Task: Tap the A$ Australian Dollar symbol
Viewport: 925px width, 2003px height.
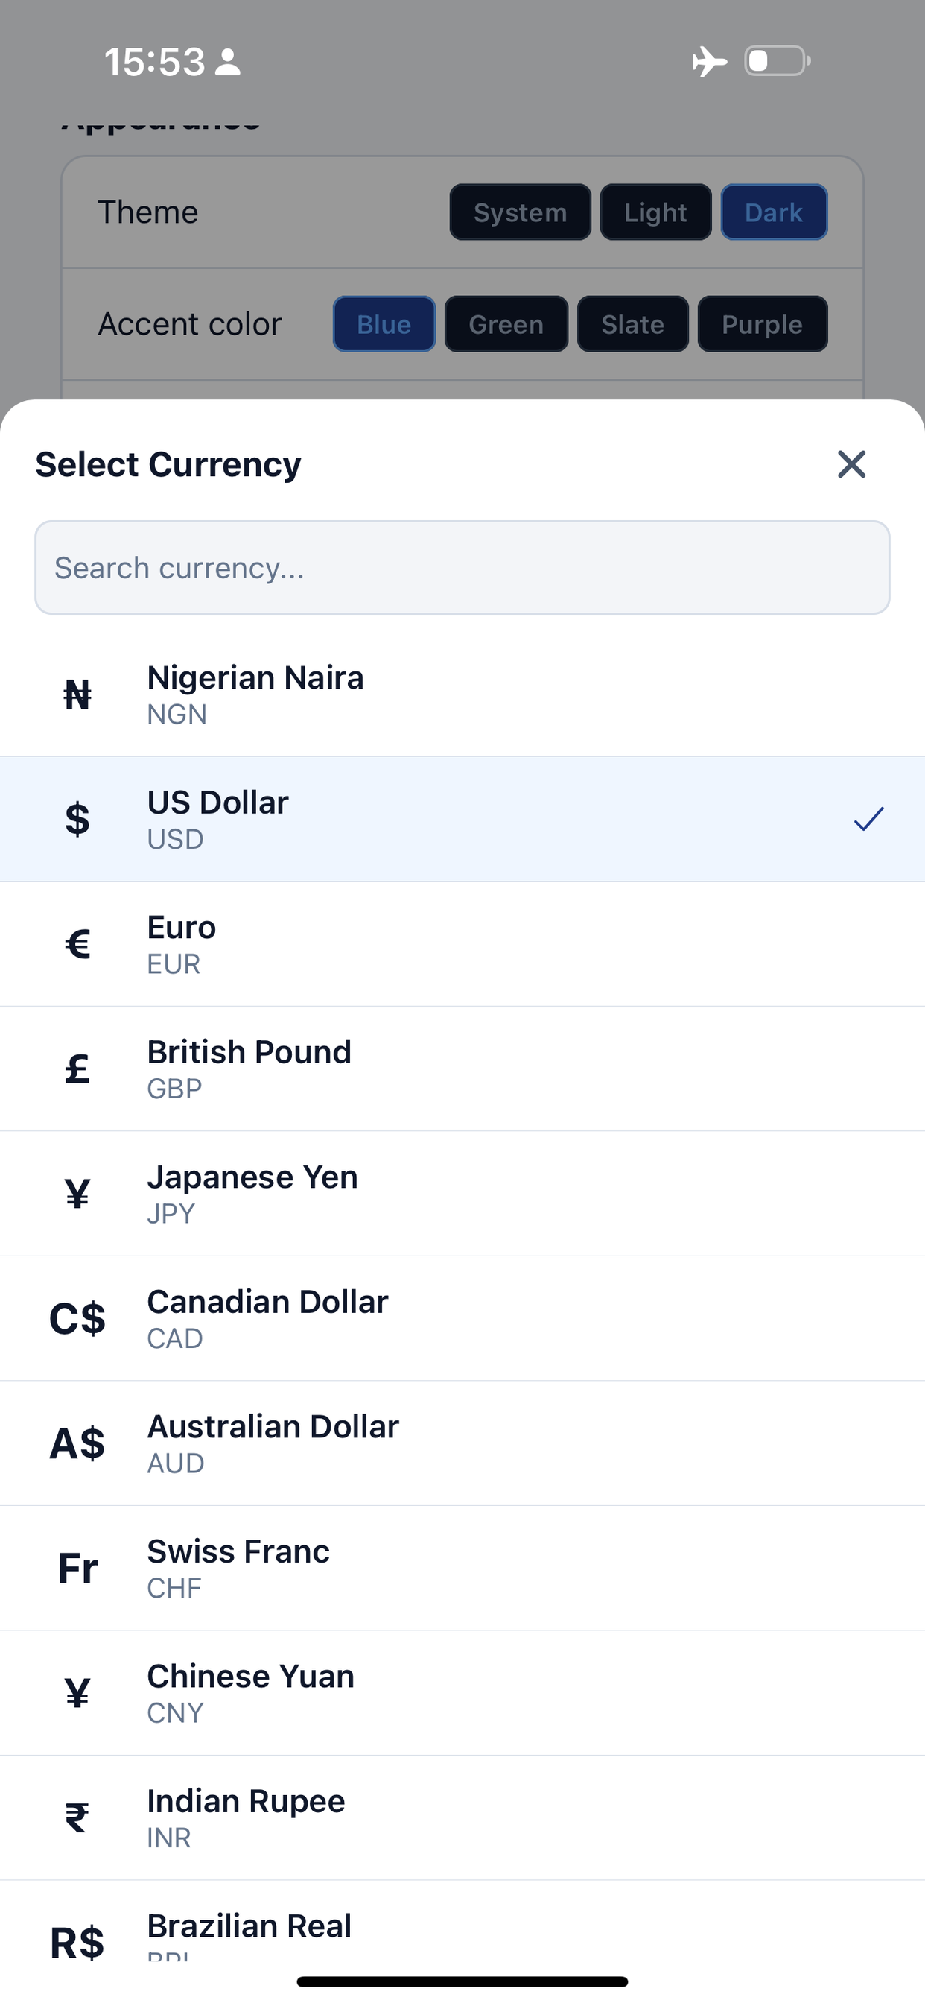Action: (77, 1443)
